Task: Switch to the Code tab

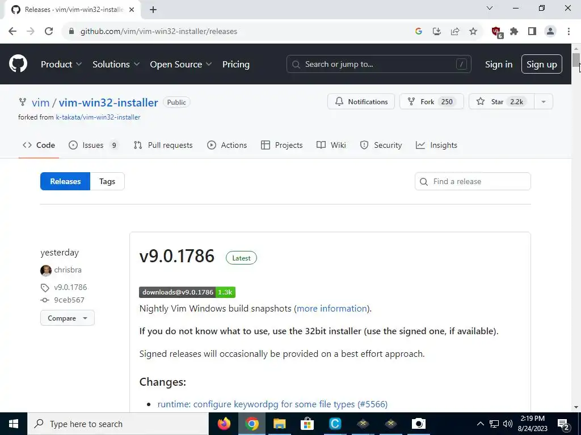Action: (x=39, y=145)
